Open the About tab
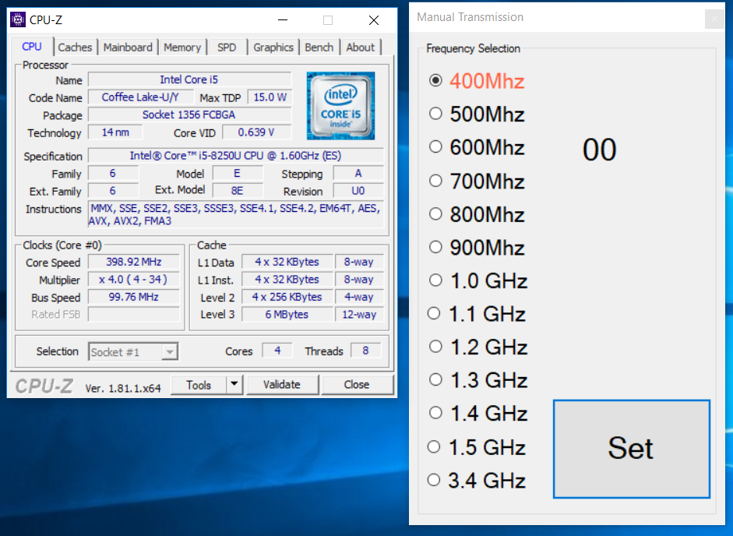 [x=360, y=48]
